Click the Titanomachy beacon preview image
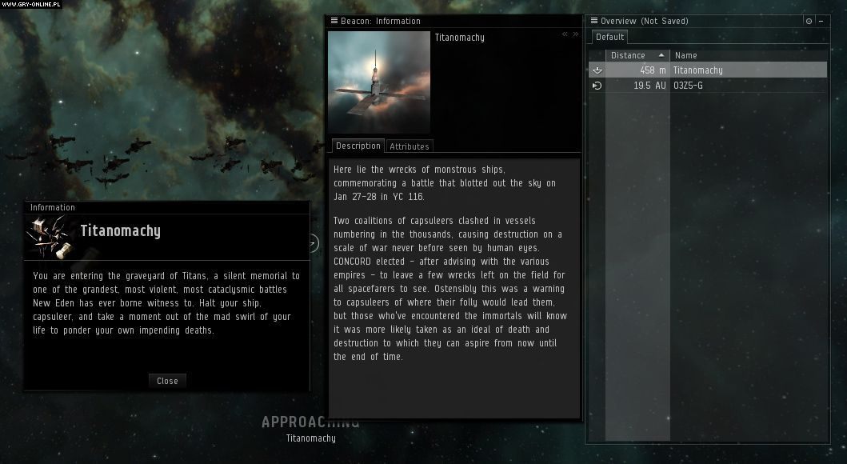This screenshot has height=464, width=847. click(379, 82)
